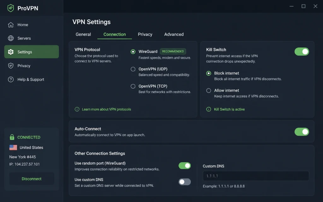The height and width of the screenshot is (202, 323).
Task: Go to Home in the sidebar
Action: (32, 25)
